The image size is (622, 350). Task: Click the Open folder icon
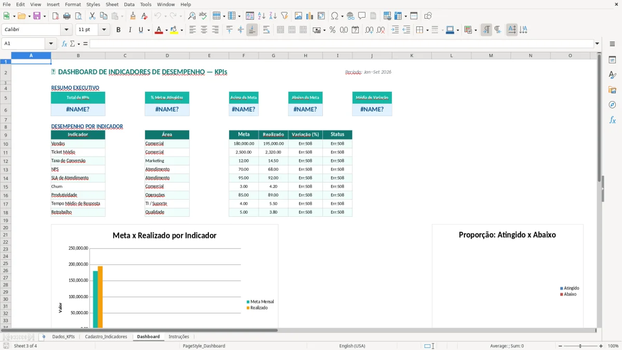click(x=21, y=16)
